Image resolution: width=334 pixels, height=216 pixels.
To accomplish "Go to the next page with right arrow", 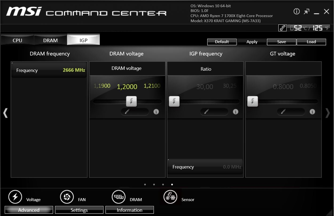I will [x=328, y=113].
